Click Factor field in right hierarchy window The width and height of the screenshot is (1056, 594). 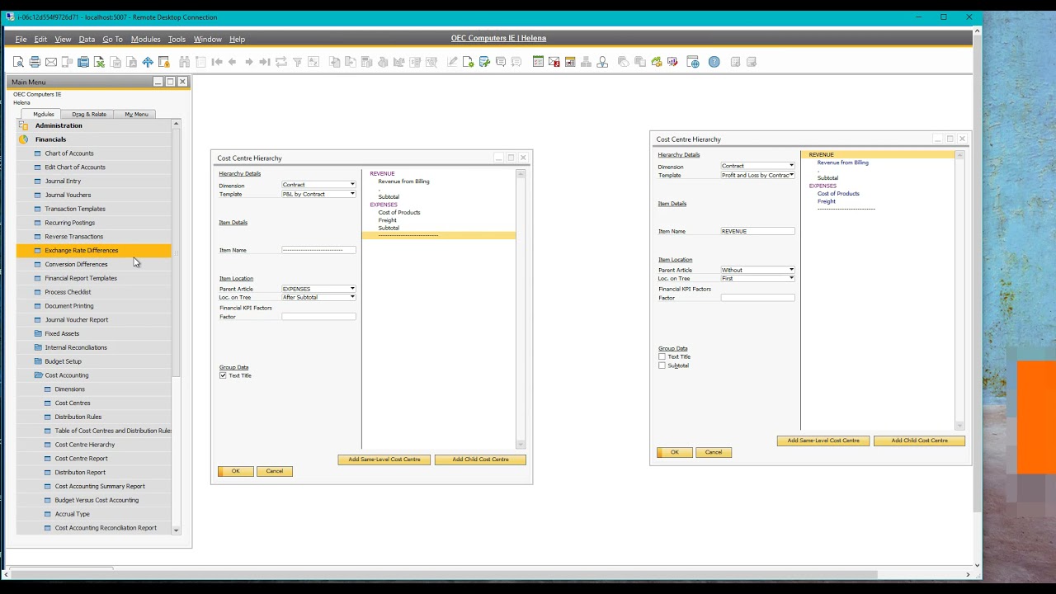[x=757, y=298]
